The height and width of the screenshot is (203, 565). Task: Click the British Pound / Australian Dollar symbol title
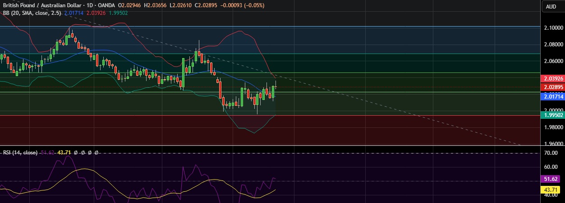tap(42, 5)
